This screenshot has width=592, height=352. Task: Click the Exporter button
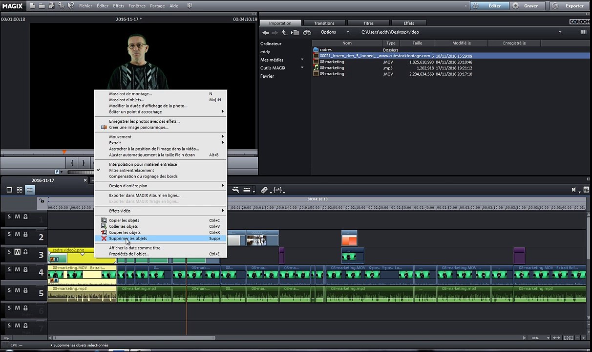point(570,6)
